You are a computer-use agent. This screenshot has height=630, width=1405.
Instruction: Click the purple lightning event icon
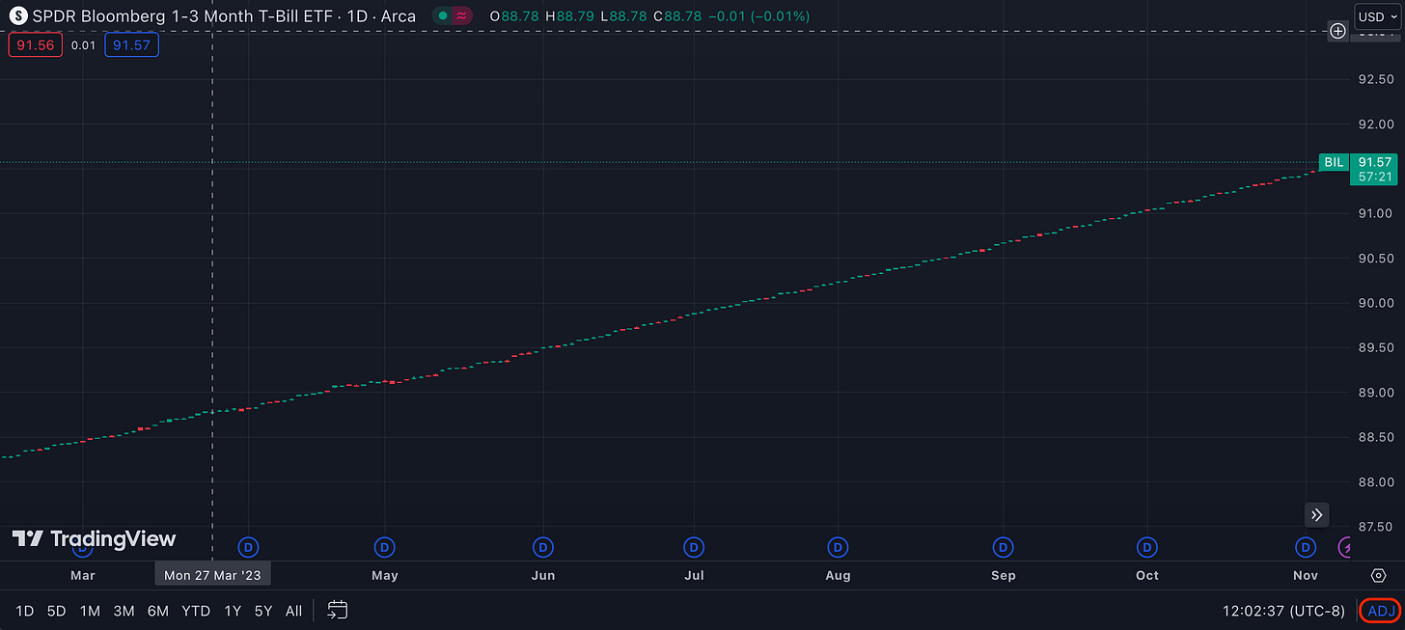(1345, 548)
